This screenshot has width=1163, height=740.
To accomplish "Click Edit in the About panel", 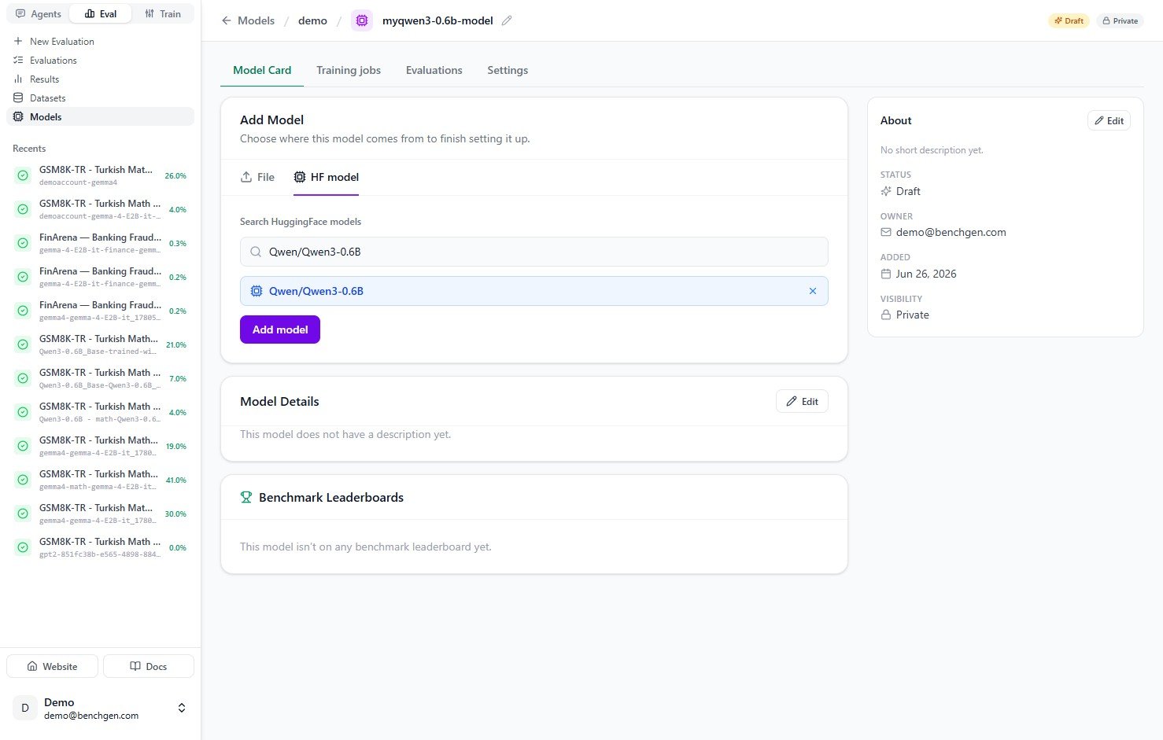I will 1109,120.
